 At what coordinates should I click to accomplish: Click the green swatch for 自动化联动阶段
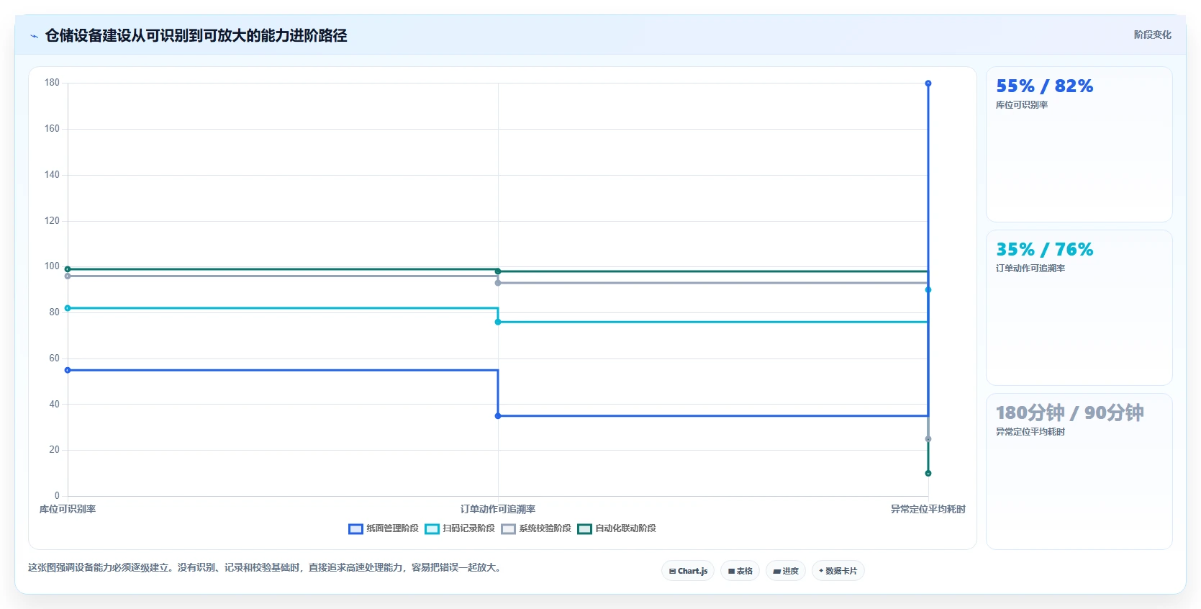point(584,529)
